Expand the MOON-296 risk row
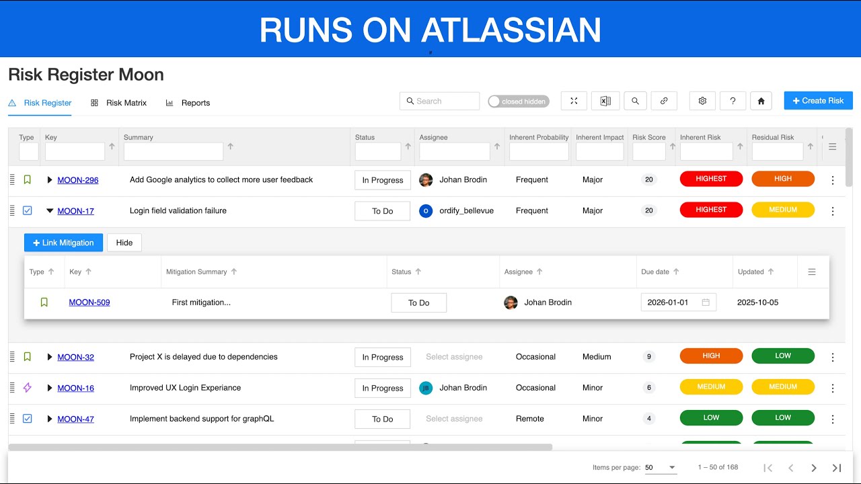The image size is (861, 484). pyautogui.click(x=50, y=180)
